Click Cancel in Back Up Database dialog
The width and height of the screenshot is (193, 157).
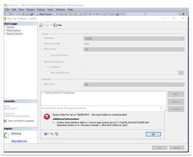coord(177,148)
